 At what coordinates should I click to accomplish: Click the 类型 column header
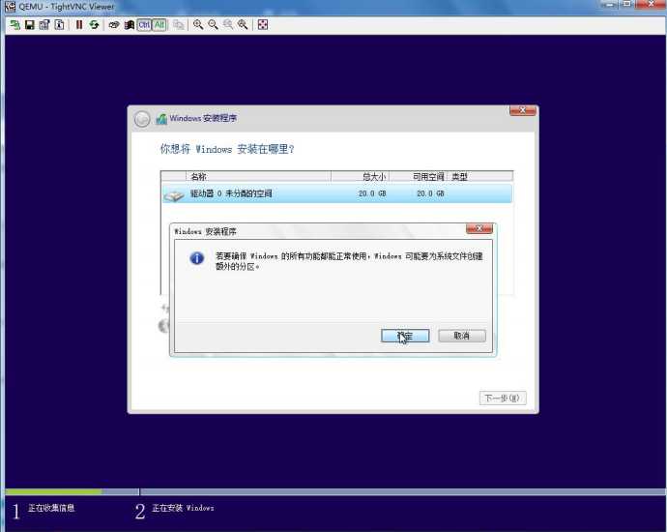(x=479, y=176)
